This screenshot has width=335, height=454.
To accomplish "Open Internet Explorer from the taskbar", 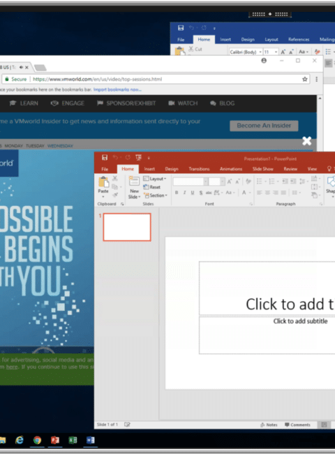I will 20,440.
